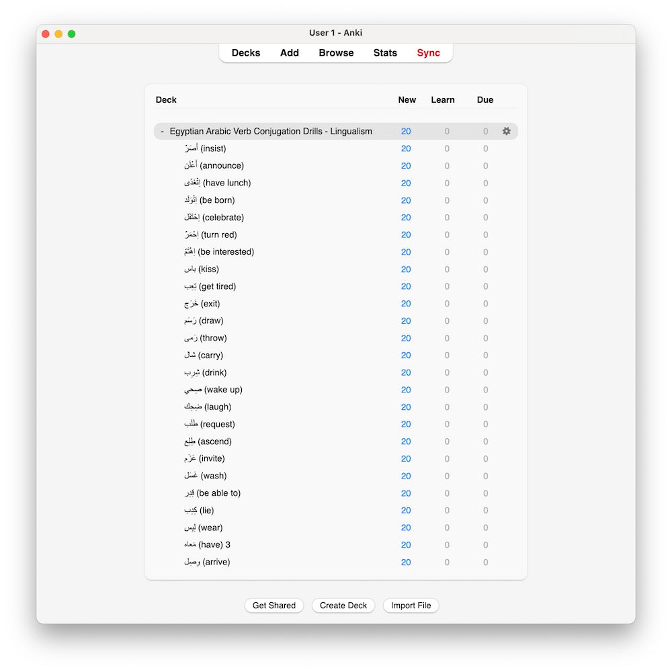Click the Get Shared button

(x=274, y=605)
